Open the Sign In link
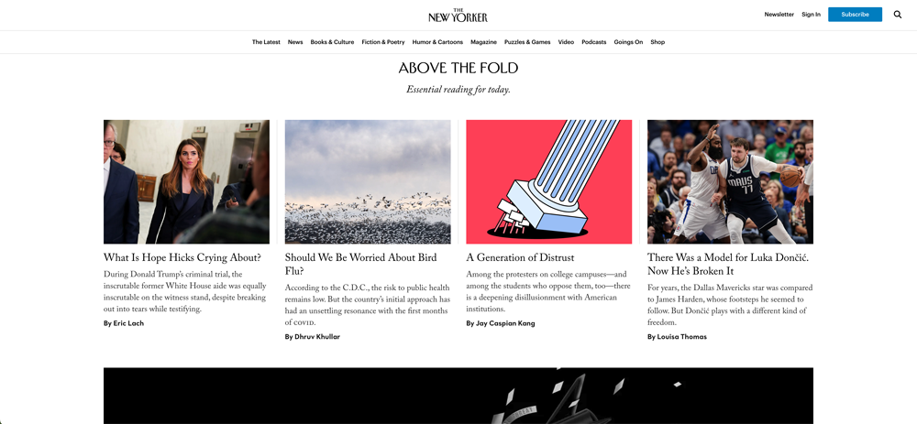The width and height of the screenshot is (917, 424). pos(811,15)
